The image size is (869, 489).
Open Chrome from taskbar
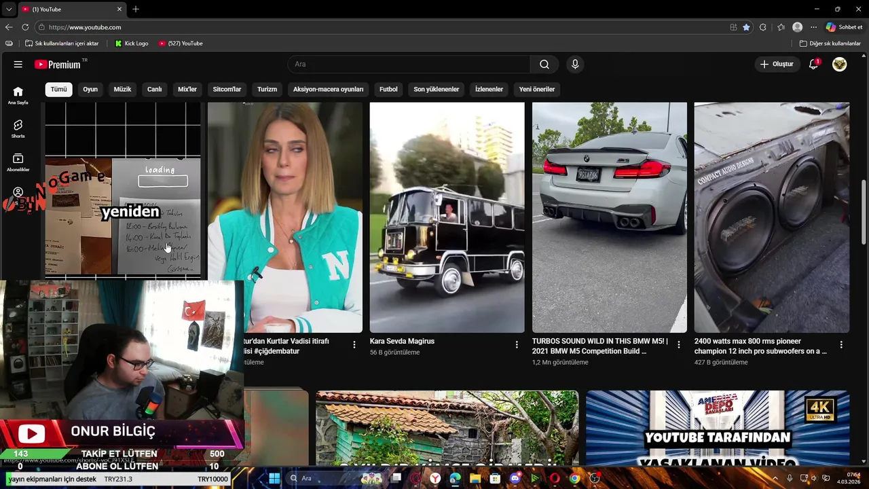point(574,478)
